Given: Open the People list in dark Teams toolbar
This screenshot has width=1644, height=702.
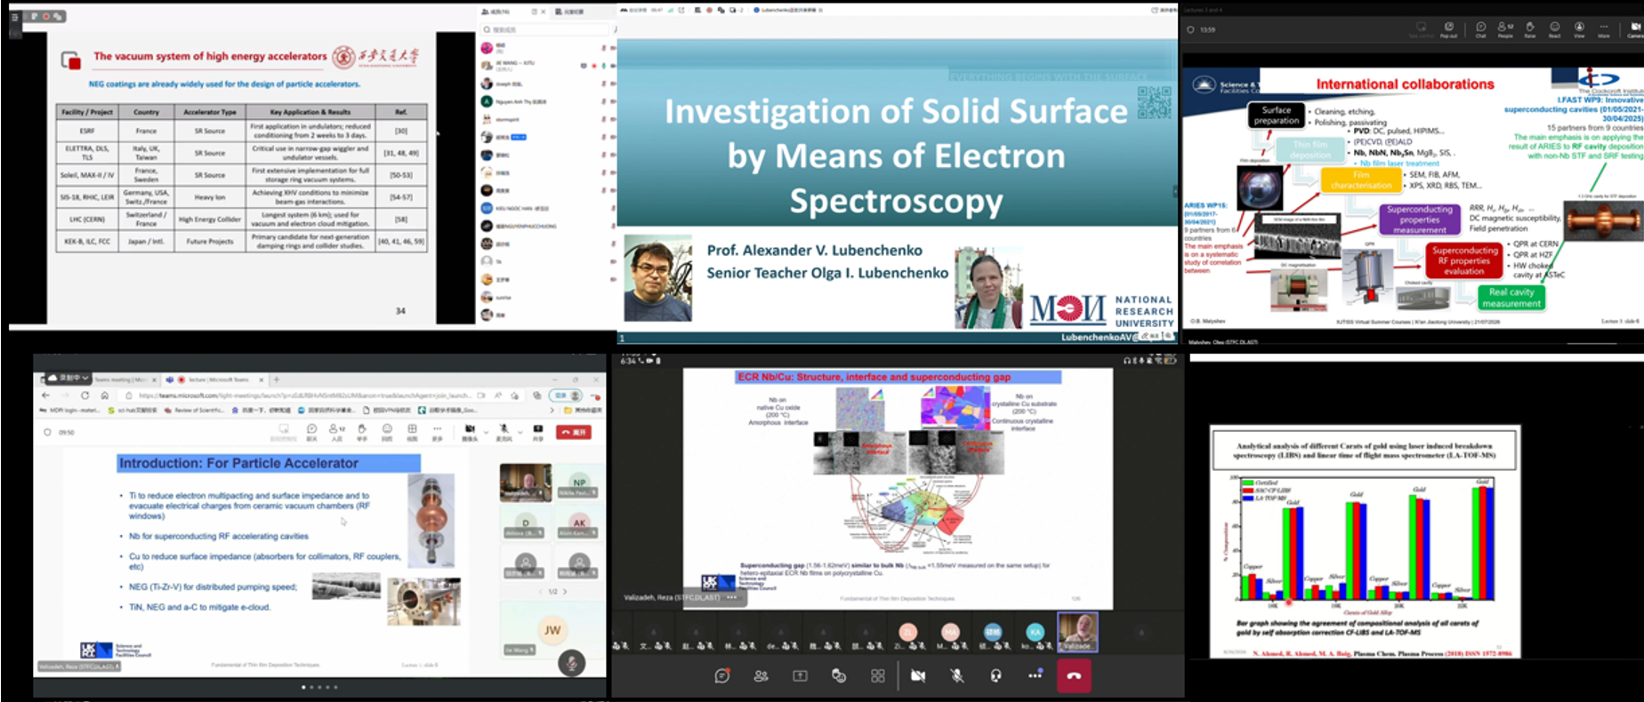Looking at the screenshot, I should point(1505,28).
